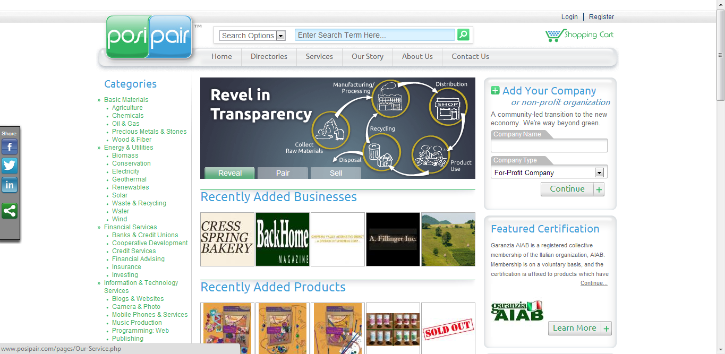Click the Manufacturing/Processing factory icon
The image size is (725, 354).
point(390,98)
